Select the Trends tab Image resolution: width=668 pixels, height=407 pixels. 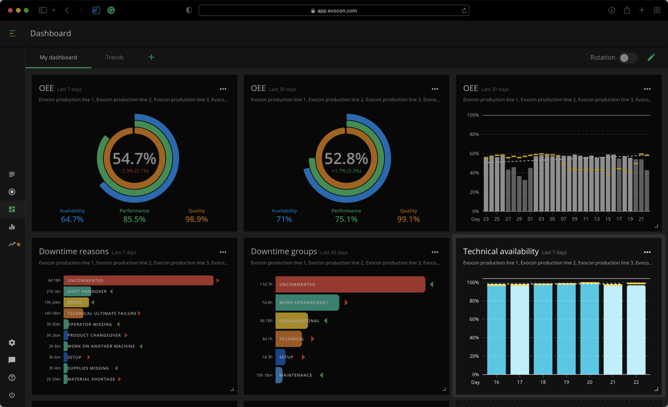pos(114,57)
